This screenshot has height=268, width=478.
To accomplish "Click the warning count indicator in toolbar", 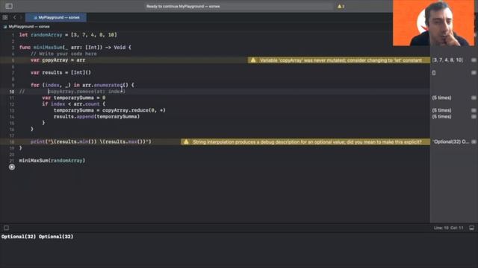I will click(341, 6).
